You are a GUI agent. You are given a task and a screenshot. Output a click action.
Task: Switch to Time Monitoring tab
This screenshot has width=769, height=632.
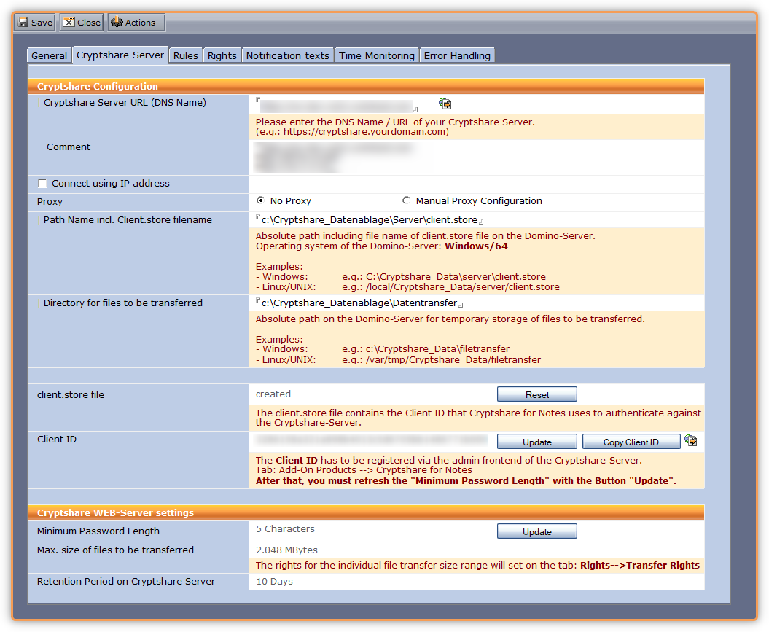point(377,55)
